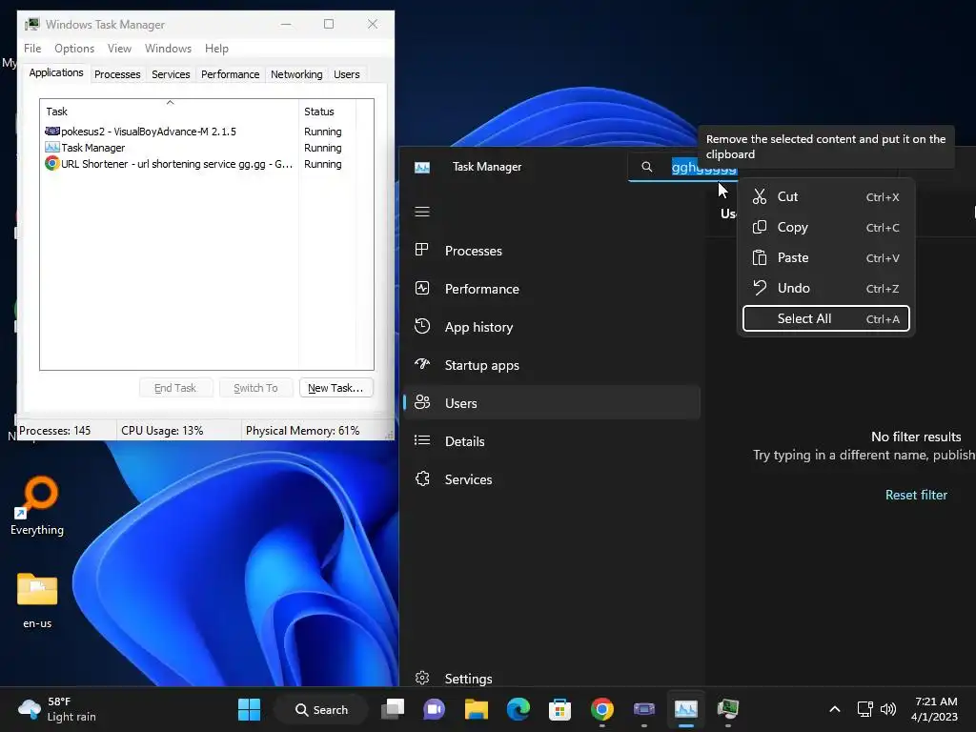Switch to the Applications tab
Viewport: 976px width, 732px height.
[56, 72]
